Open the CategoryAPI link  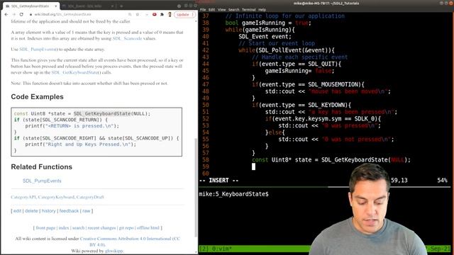tap(23, 197)
